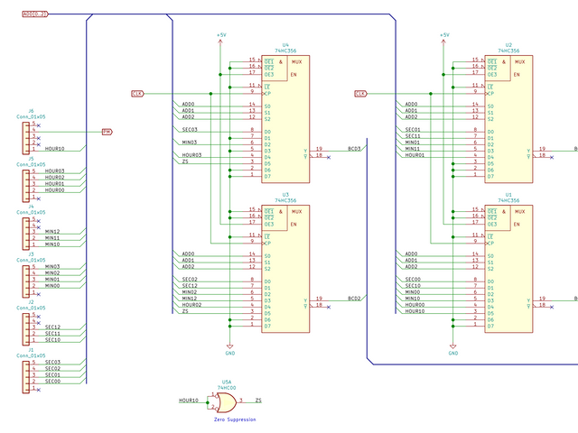Image resolution: width=578 pixels, height=433 pixels.
Task: Click the +5V power symbol above U4
Action: (221, 36)
